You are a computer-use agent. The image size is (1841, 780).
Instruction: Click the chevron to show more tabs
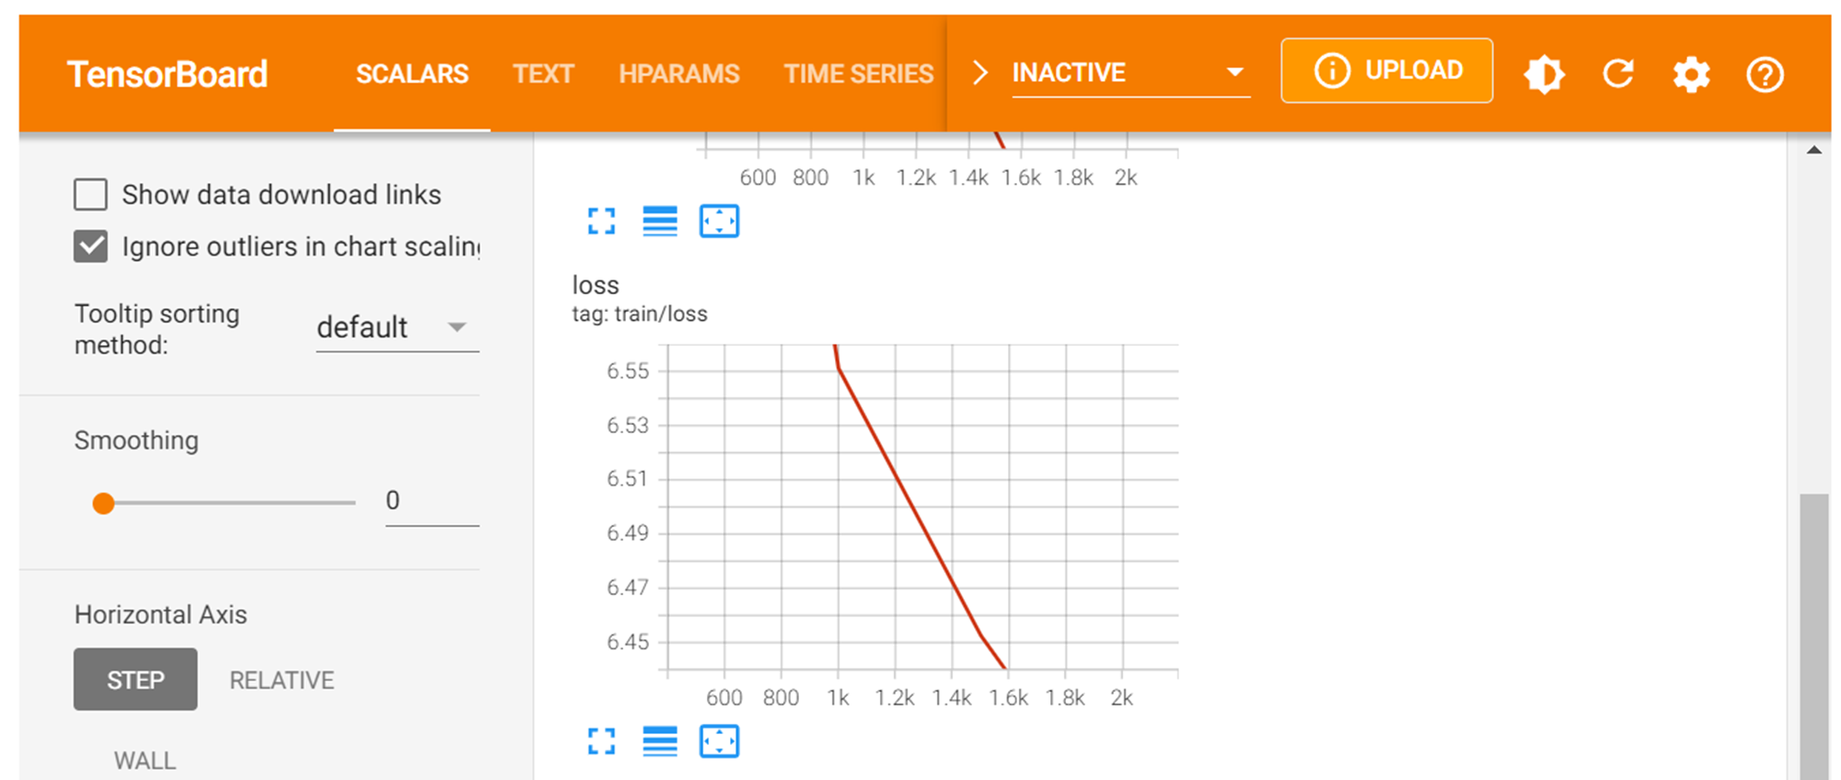[x=980, y=73]
